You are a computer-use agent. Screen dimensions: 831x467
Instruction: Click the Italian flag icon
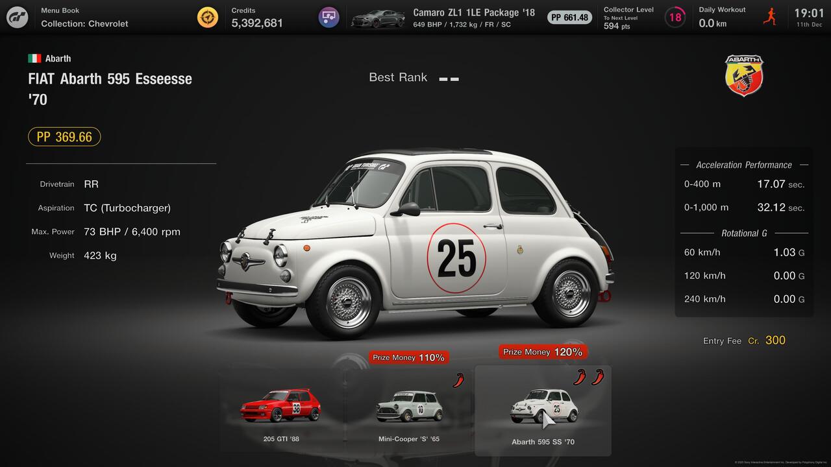34,58
